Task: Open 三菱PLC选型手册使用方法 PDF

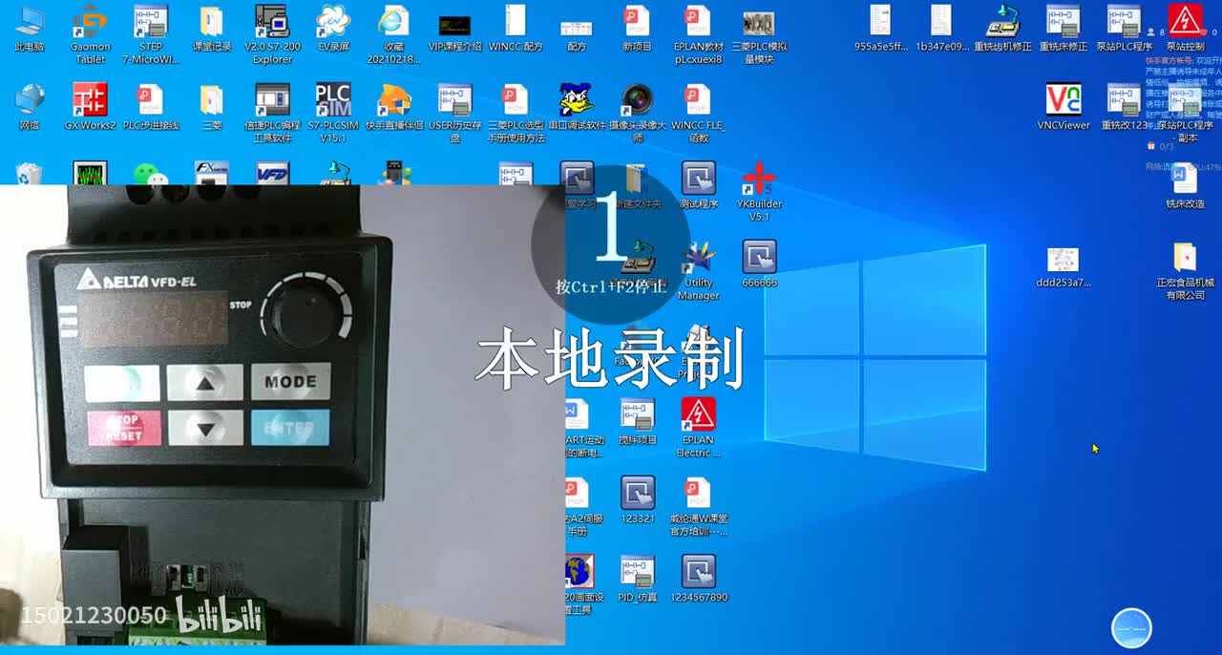Action: tap(516, 113)
